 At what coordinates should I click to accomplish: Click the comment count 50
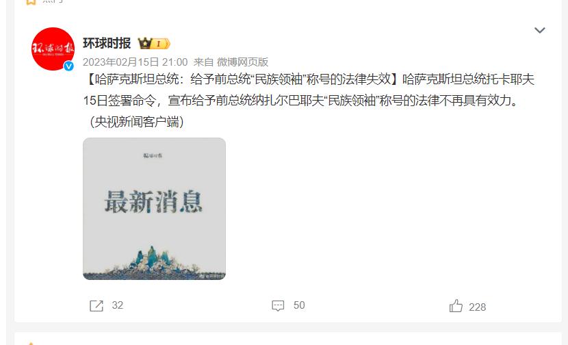(299, 305)
